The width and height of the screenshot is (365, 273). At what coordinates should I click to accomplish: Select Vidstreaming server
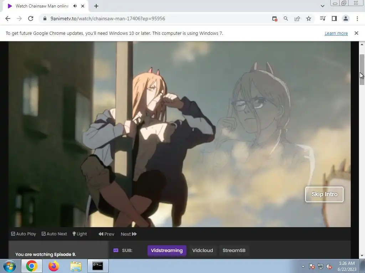coord(167,251)
